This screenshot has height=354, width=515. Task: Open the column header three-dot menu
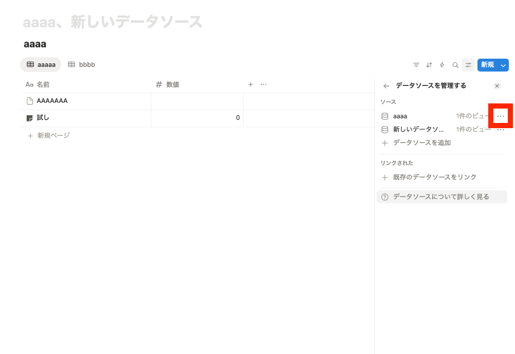pos(263,84)
